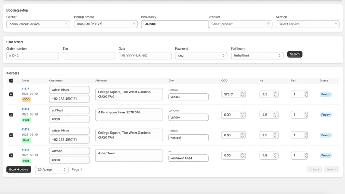Uncheck the checkbox for order #1412
The height and width of the screenshot is (194, 345).
pos(11,156)
